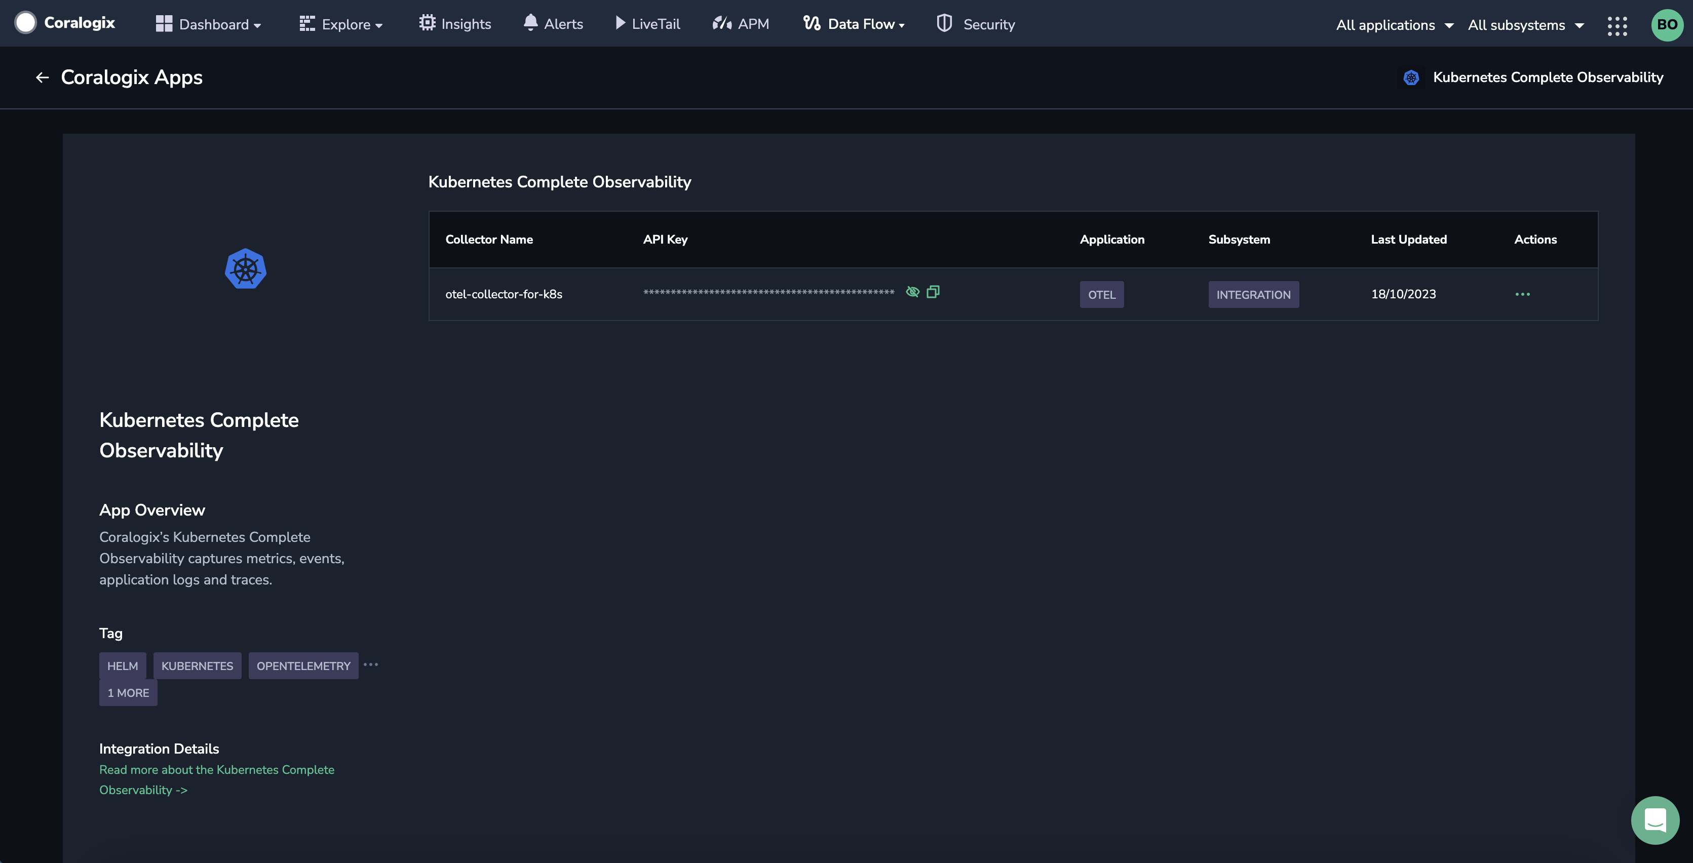Click the masked API key value
1693x863 pixels.
[x=768, y=293]
